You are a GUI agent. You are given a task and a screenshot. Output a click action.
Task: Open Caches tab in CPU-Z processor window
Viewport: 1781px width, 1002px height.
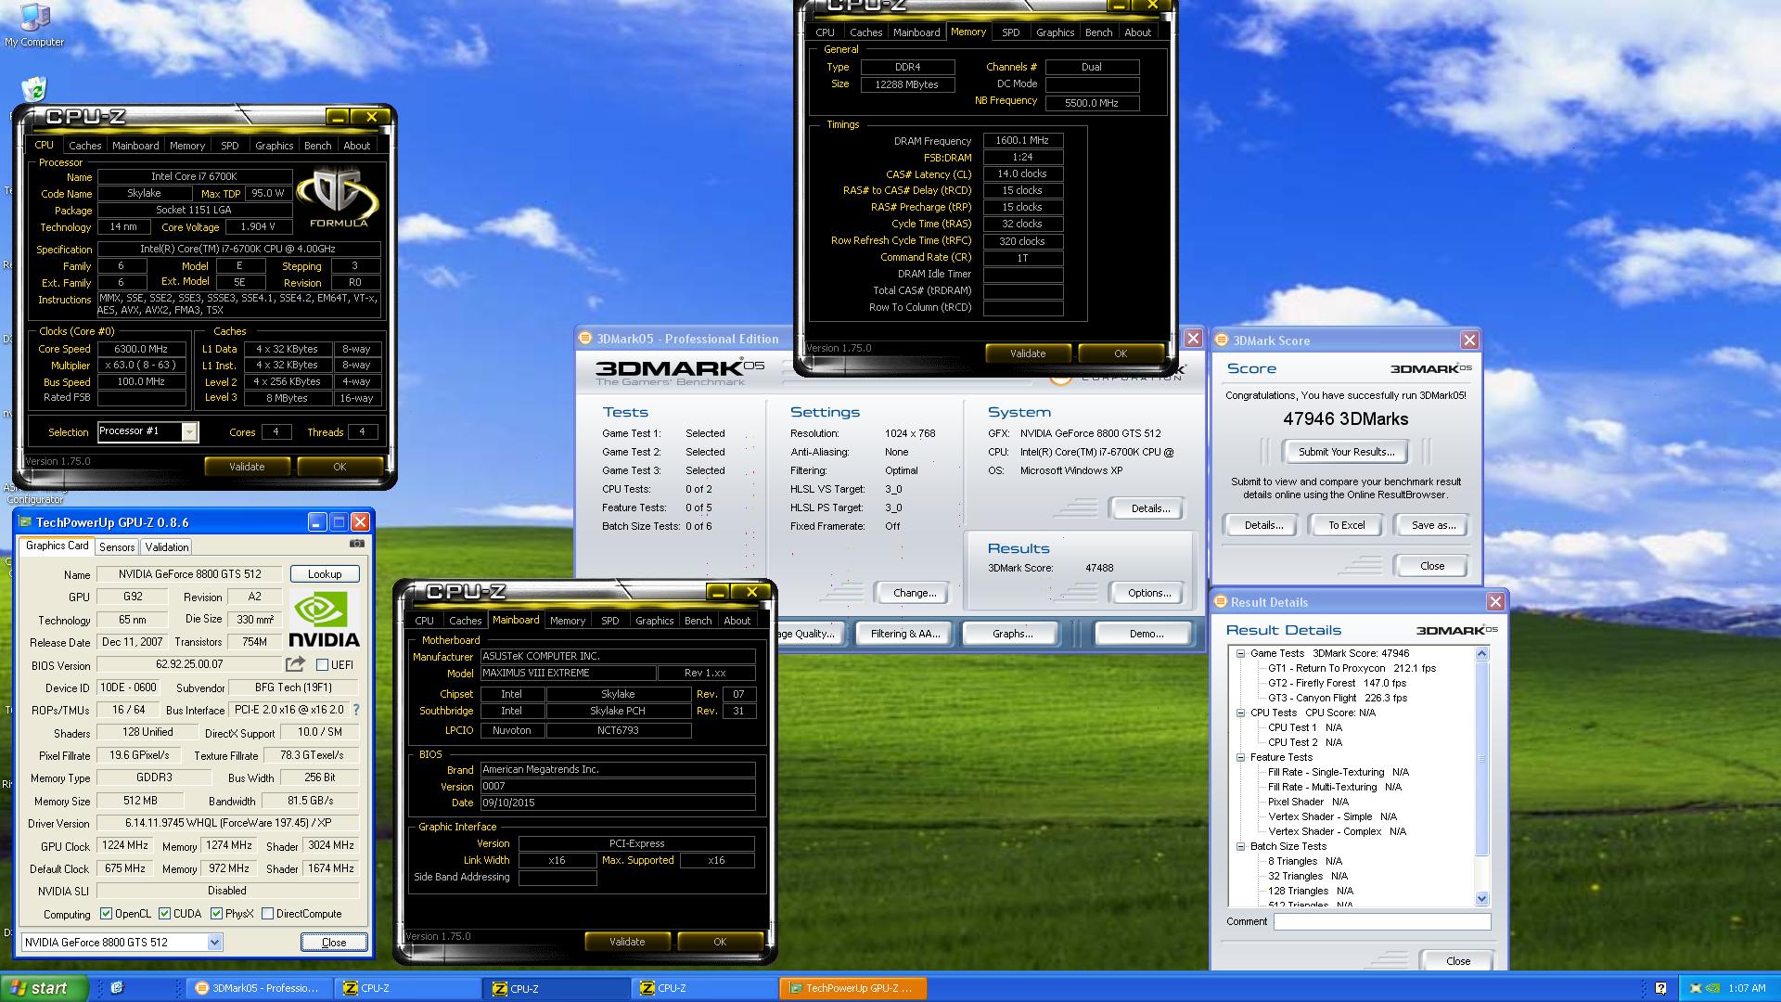point(85,146)
